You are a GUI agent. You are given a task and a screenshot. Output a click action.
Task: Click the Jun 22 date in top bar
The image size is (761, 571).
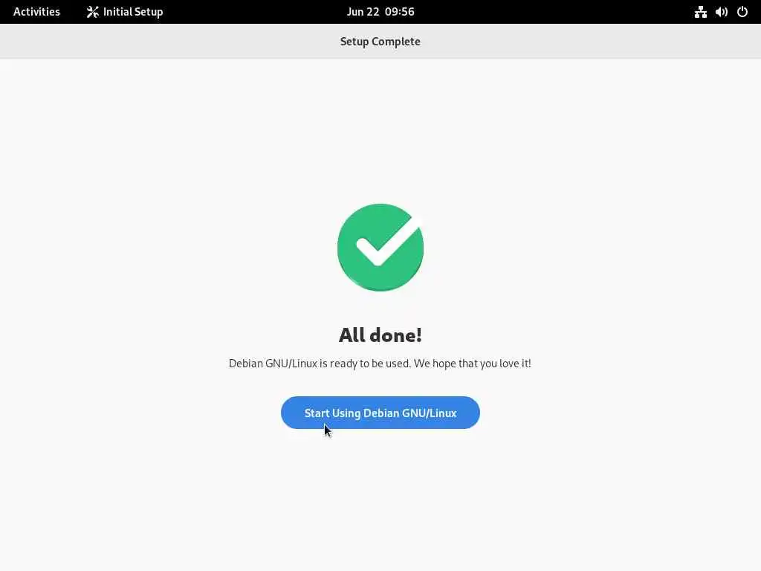tap(363, 12)
